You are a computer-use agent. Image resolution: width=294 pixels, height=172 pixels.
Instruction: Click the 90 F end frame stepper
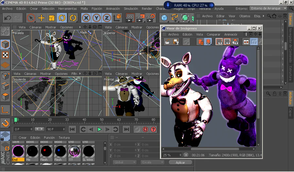point(64,129)
